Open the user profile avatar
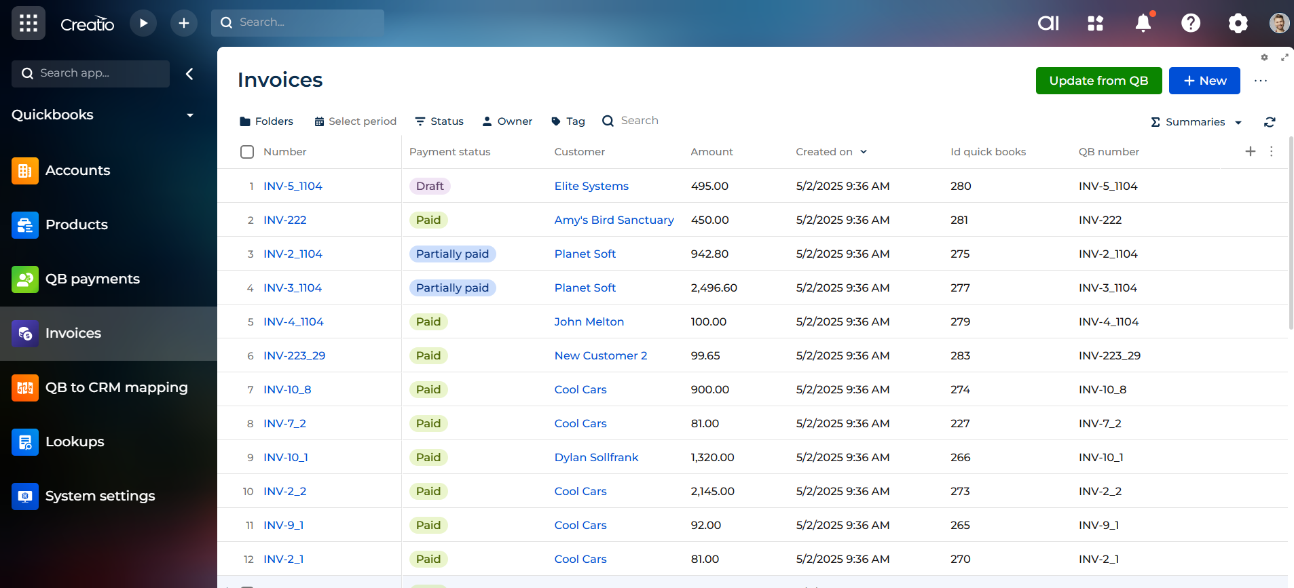Screen dimensions: 1294x588 (1279, 23)
